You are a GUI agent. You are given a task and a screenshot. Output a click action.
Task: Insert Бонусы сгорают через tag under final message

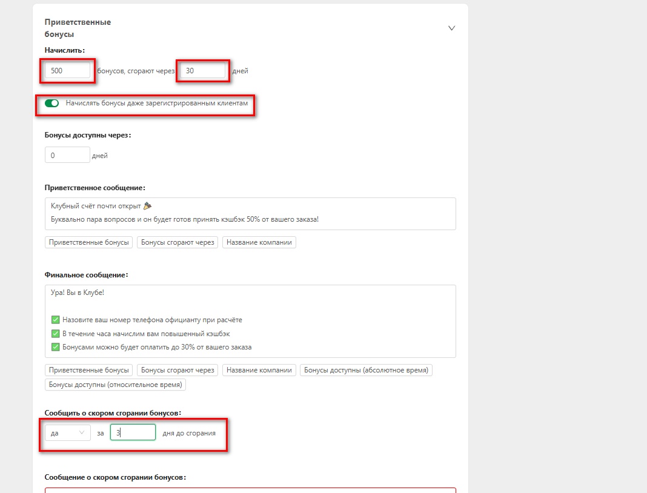[178, 370]
